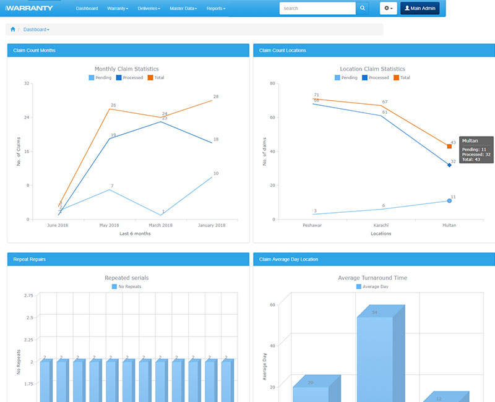This screenshot has height=402, width=495.
Task: Expand the Deliveries menu
Action: tap(148, 9)
